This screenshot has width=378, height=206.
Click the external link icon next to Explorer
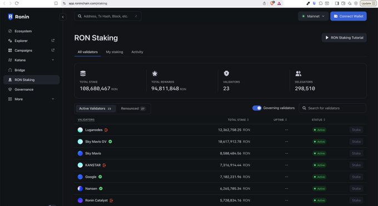(x=53, y=41)
